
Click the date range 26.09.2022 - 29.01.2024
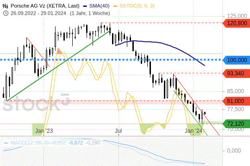tap(38, 13)
